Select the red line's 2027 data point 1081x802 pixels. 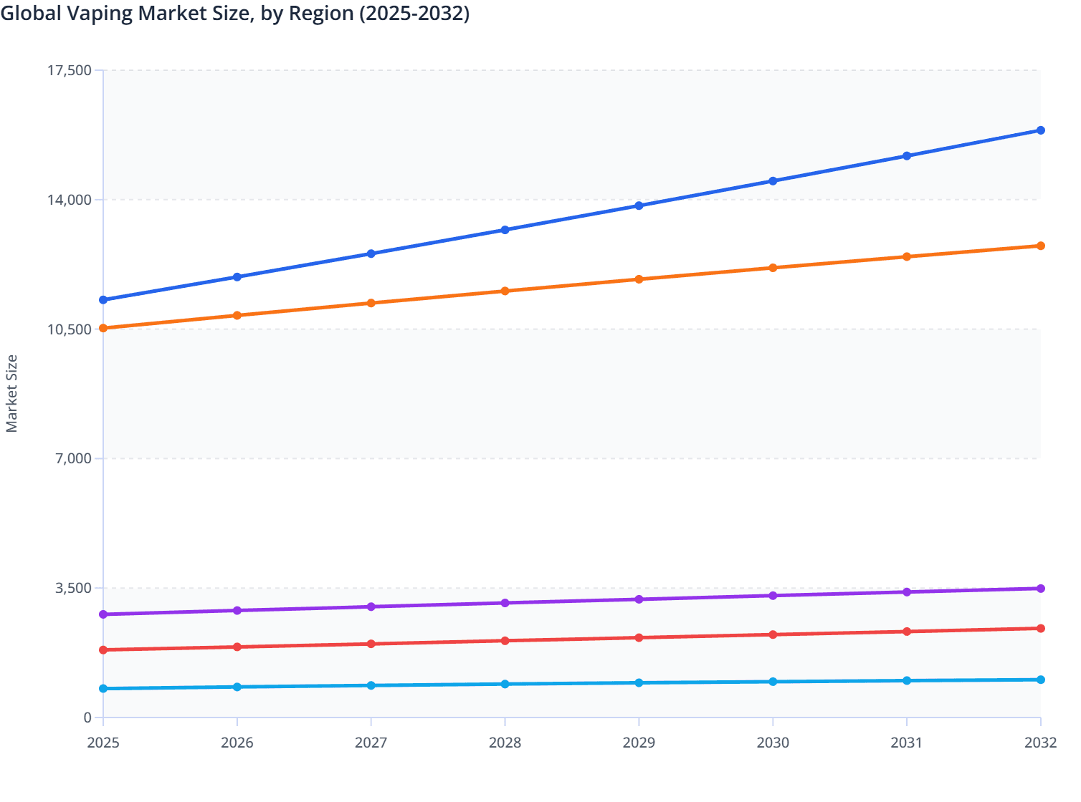(x=371, y=644)
